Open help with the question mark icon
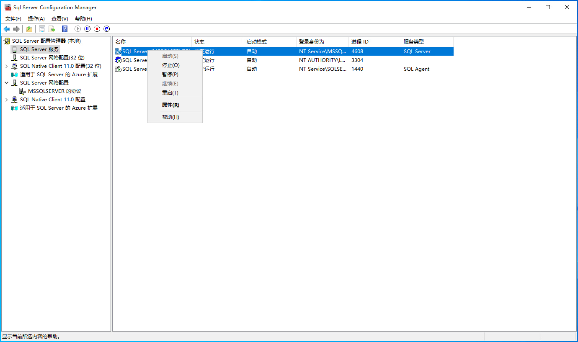 (x=65, y=29)
